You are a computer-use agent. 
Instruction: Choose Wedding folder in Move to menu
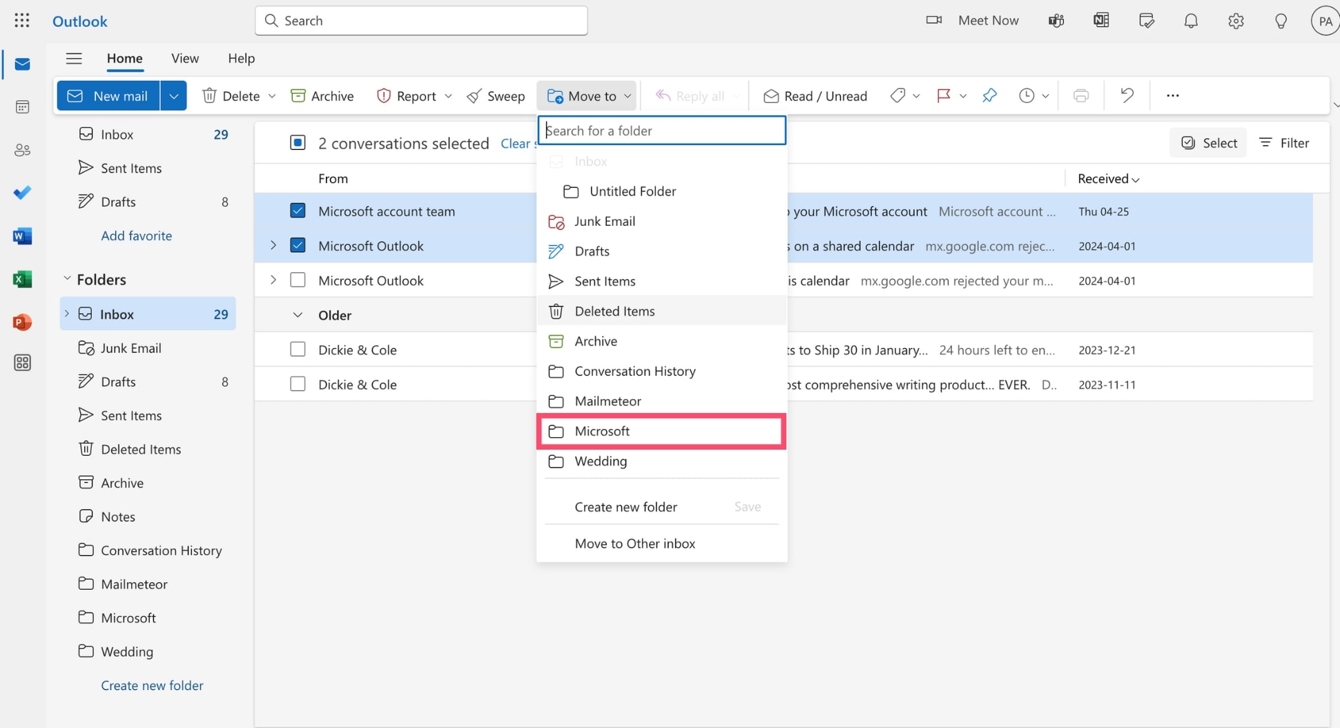[x=661, y=461]
